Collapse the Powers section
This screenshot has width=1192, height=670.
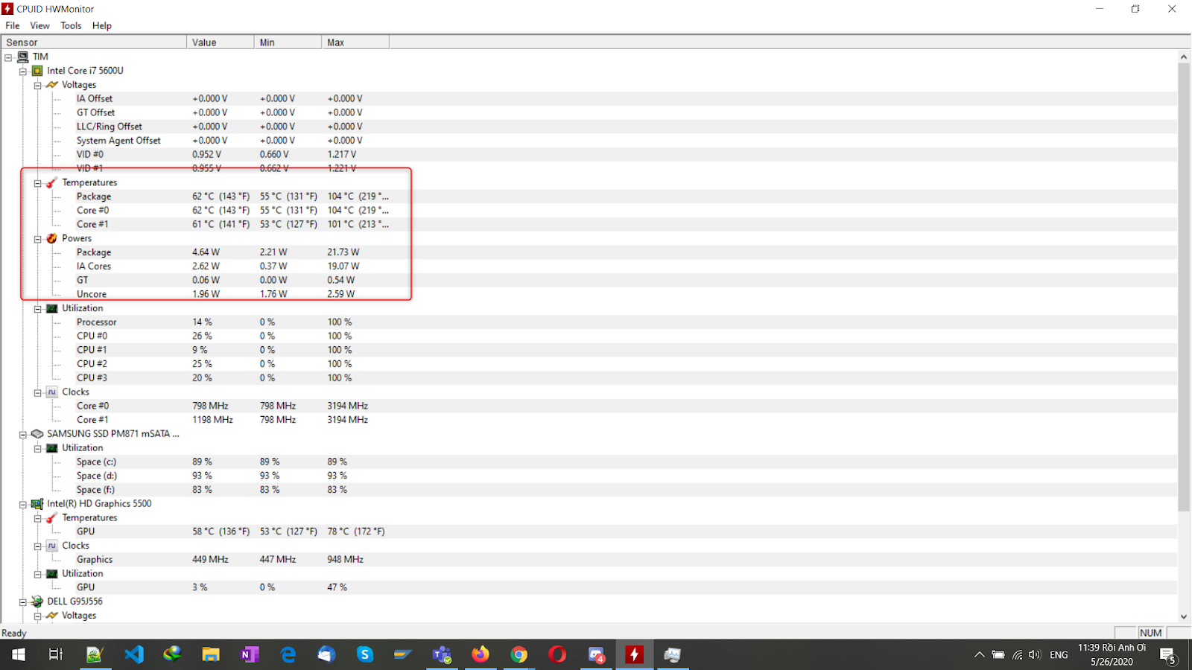point(38,238)
